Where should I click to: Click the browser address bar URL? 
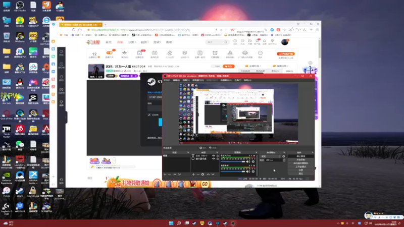[155, 30]
